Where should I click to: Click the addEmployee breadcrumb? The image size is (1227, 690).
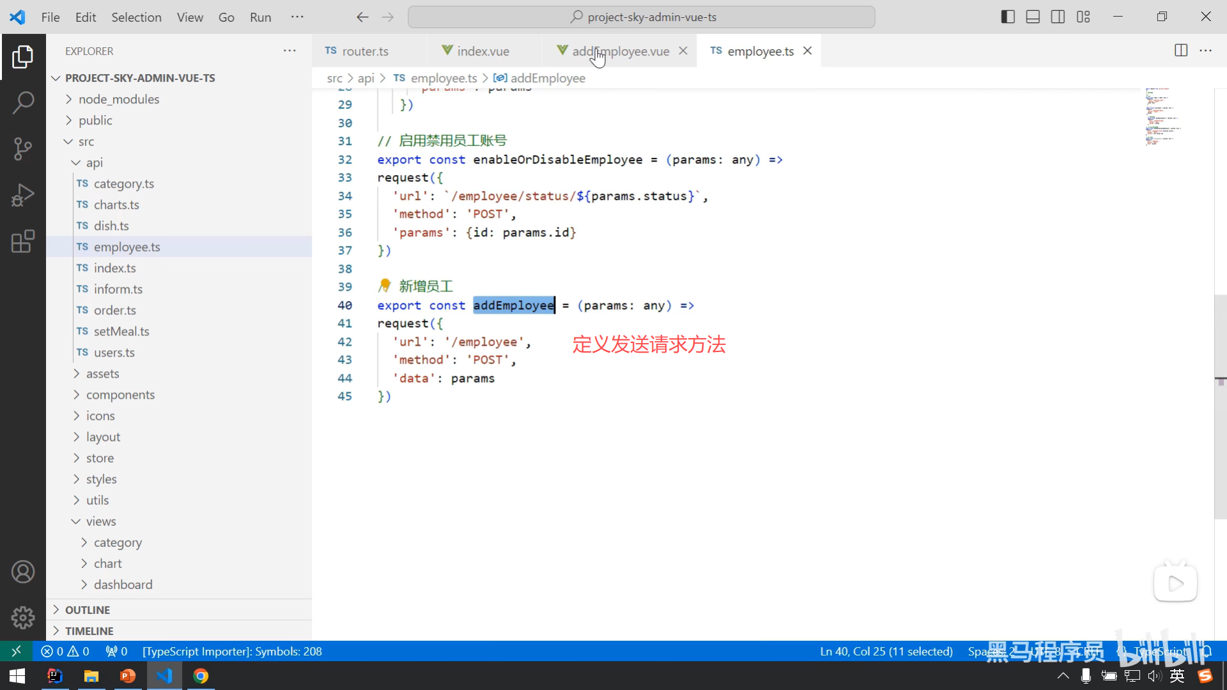tap(547, 78)
